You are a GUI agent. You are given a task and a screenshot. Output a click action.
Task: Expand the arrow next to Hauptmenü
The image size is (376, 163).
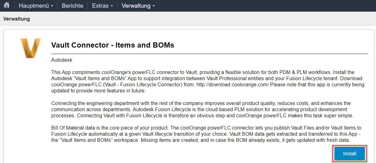(x=52, y=6)
